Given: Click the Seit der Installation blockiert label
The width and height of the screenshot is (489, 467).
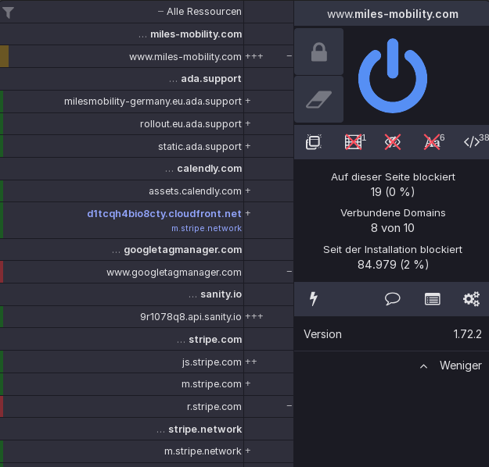Looking at the screenshot, I should point(393,250).
